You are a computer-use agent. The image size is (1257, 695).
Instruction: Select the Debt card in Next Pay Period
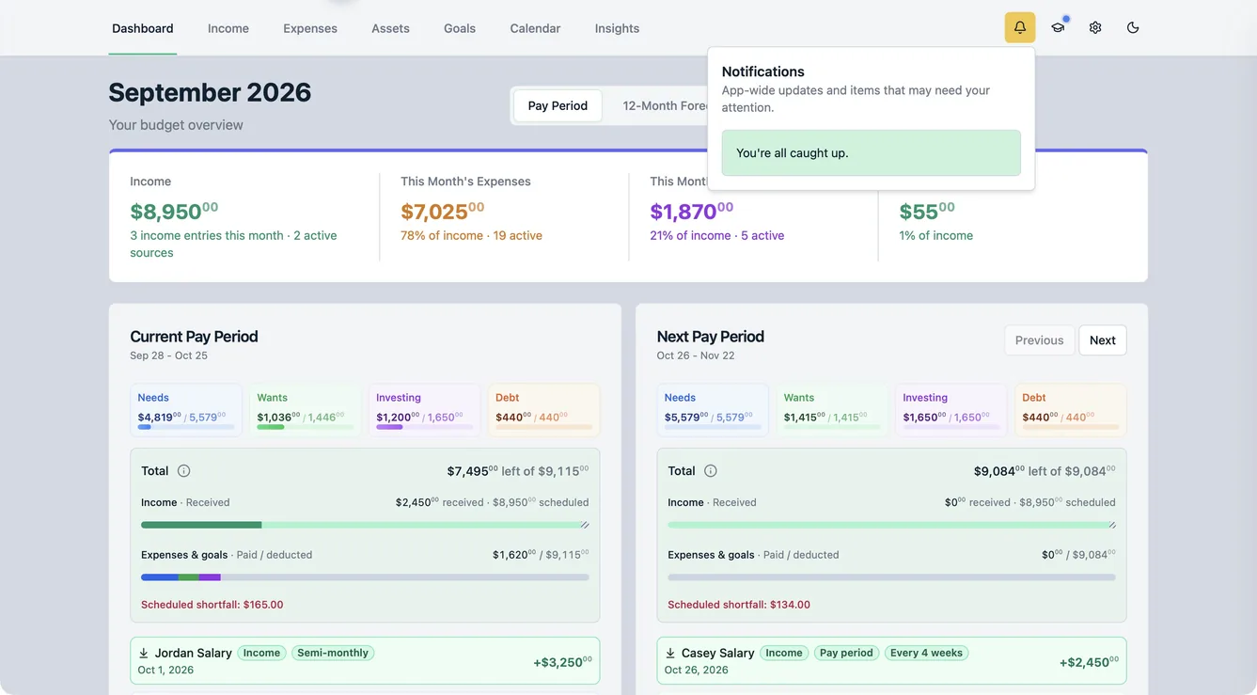click(1071, 410)
